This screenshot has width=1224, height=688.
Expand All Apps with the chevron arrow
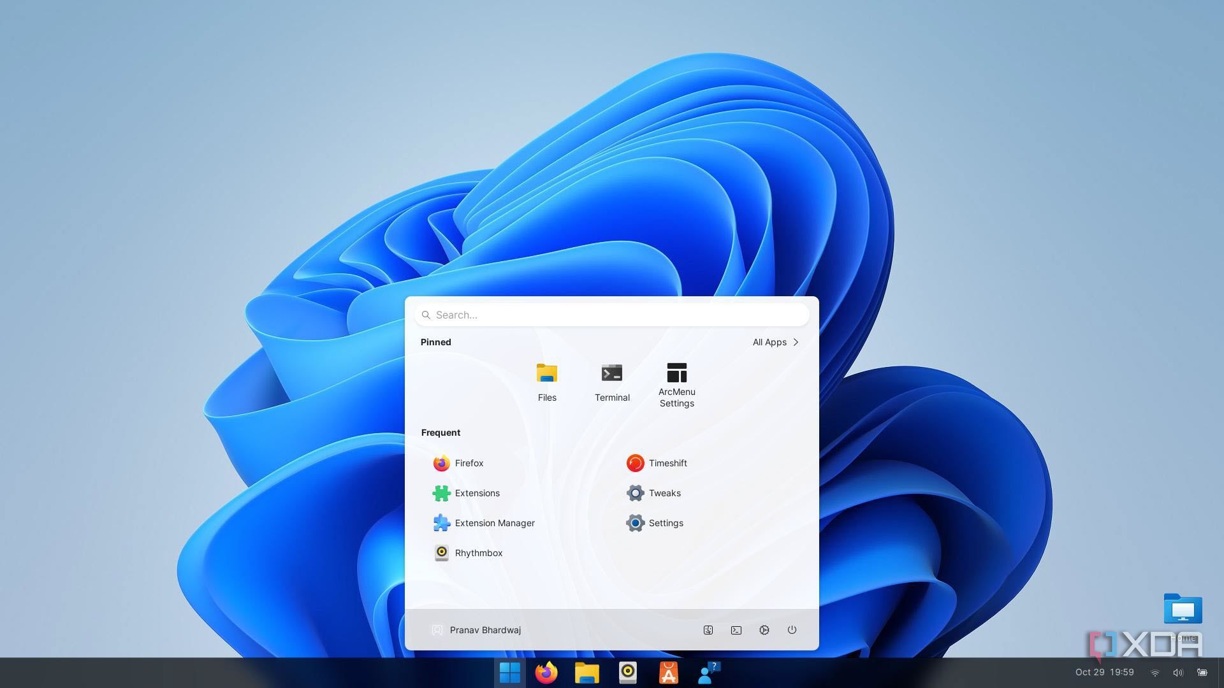pos(795,342)
